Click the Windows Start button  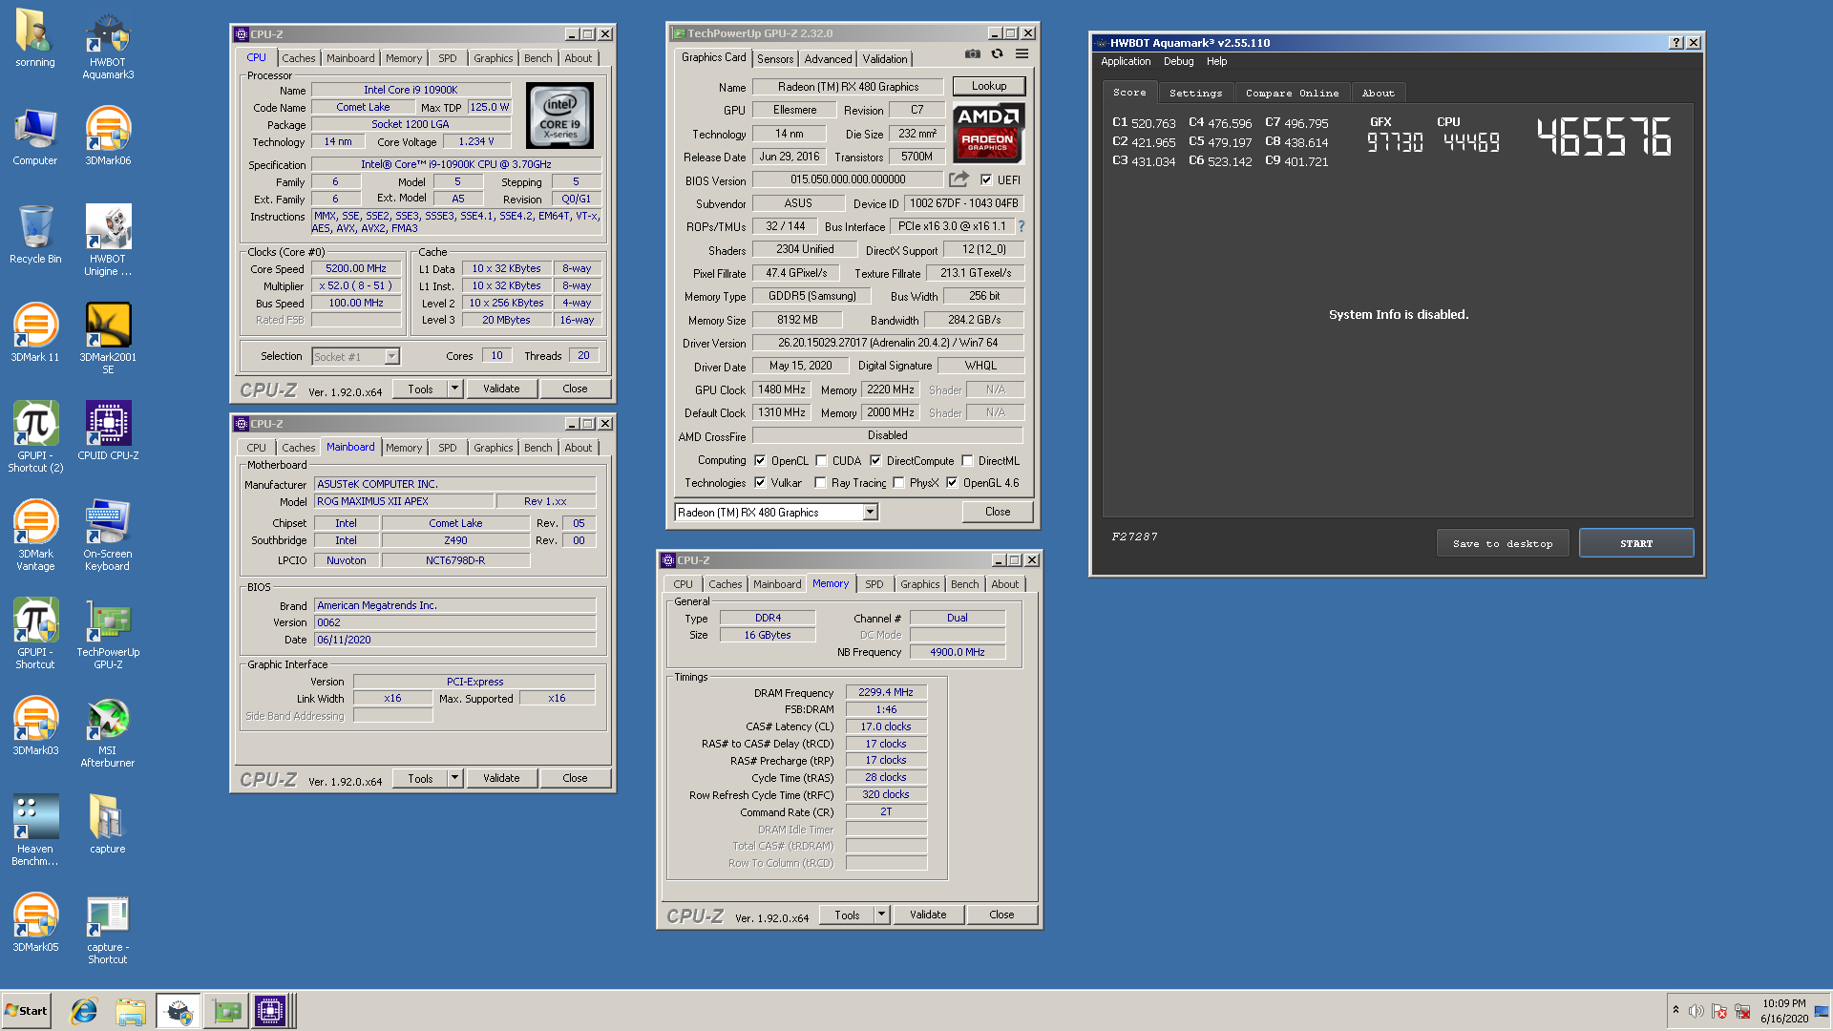pyautogui.click(x=26, y=1011)
